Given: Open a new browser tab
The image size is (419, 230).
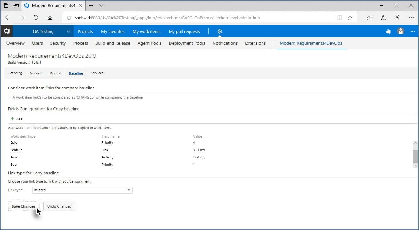Looking at the screenshot, I should 91,5.
